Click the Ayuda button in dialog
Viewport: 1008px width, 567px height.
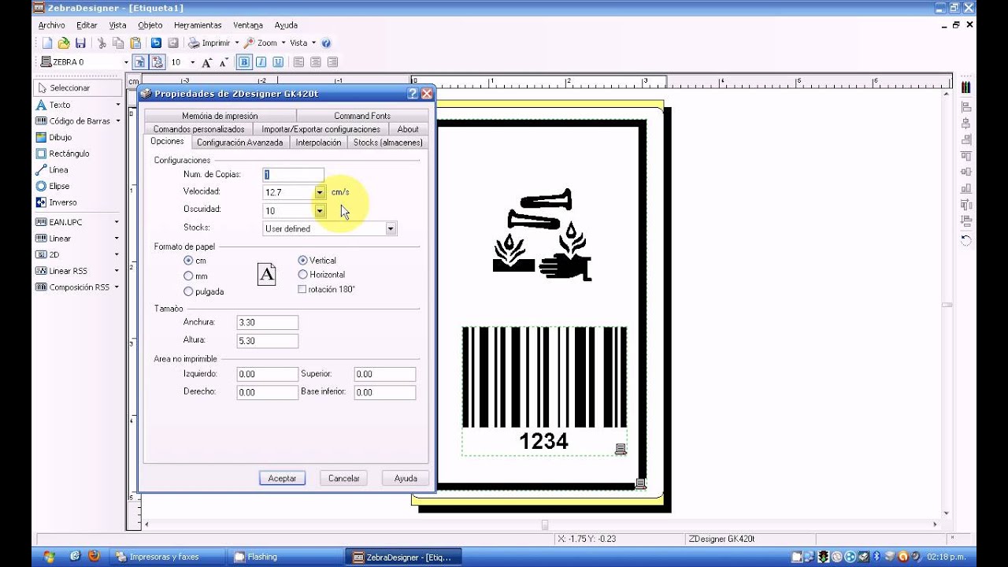click(x=406, y=478)
